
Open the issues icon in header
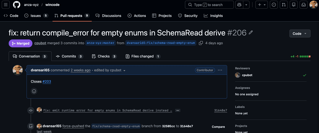pos(274,5)
